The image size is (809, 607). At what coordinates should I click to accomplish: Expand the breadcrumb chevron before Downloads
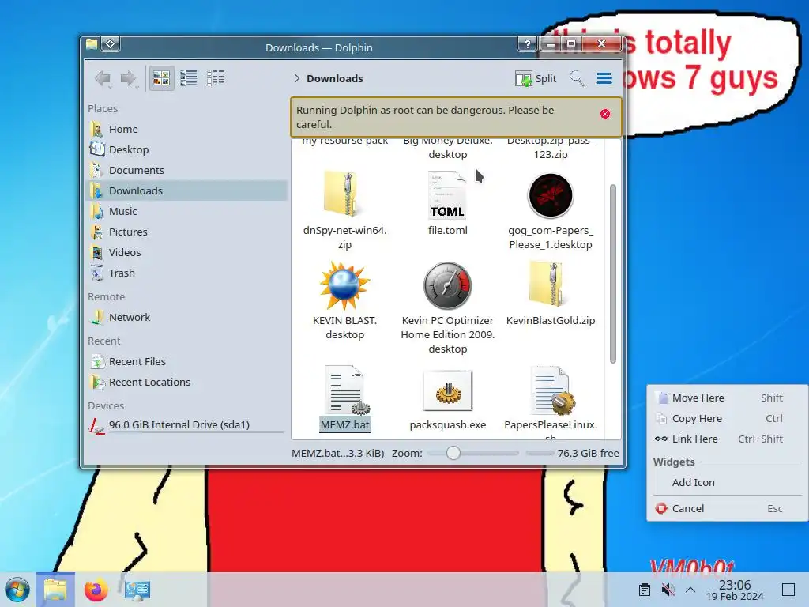point(297,78)
